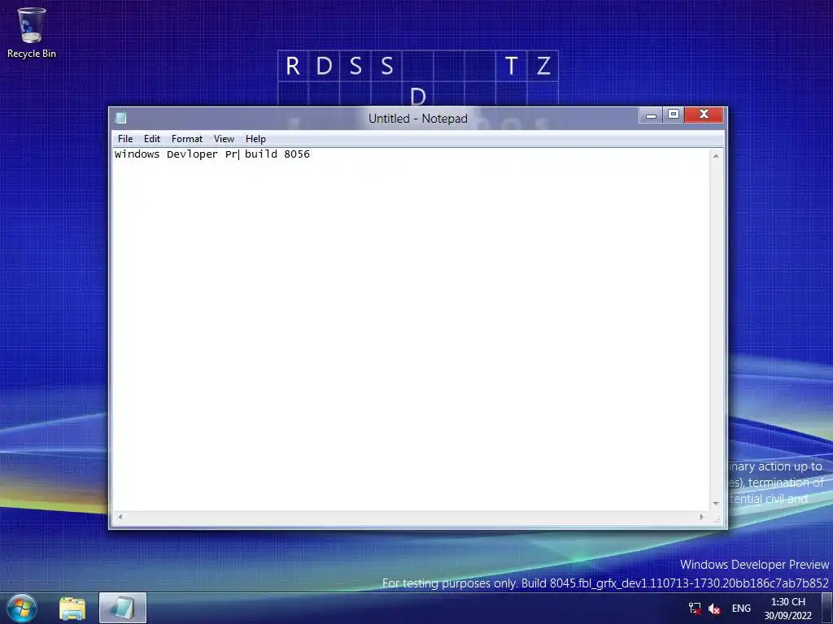This screenshot has height=624, width=833.
Task: Click the Show desktop strip in the taskbar
Action: coord(827,608)
